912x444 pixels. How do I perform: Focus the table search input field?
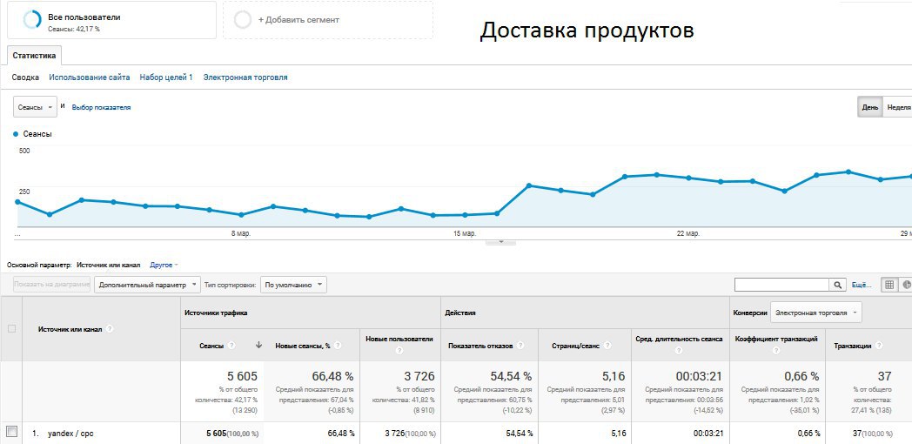(781, 285)
